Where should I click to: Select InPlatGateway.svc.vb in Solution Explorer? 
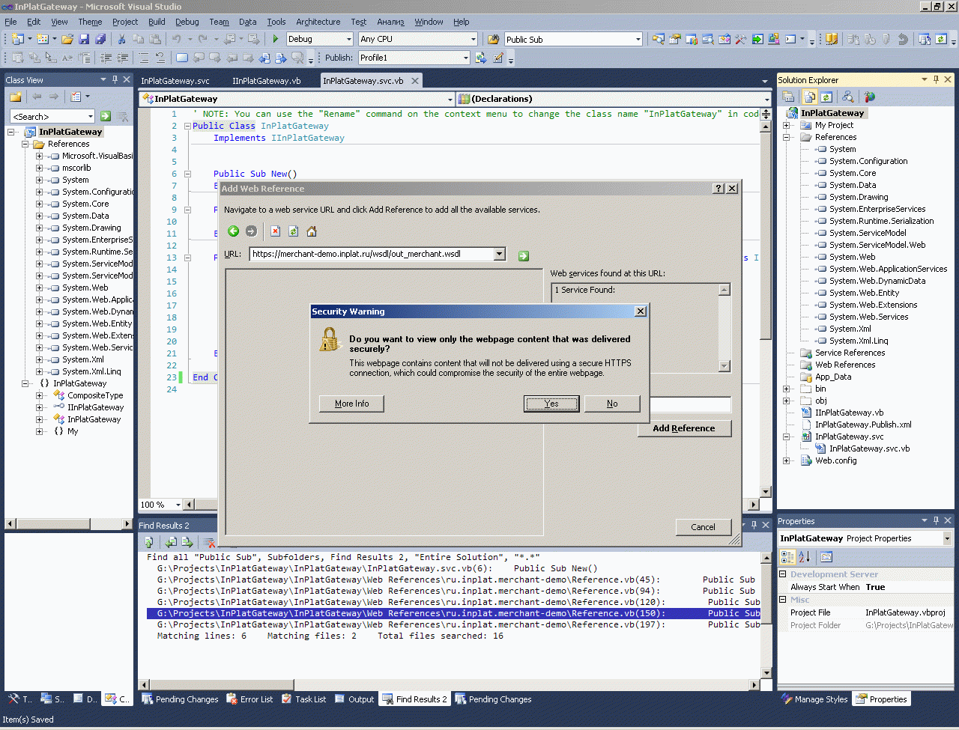869,448
